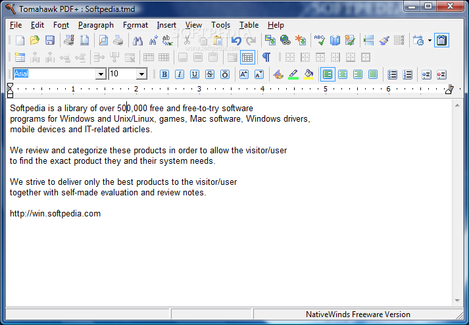Expand the Arial font name dropdown

tap(101, 74)
